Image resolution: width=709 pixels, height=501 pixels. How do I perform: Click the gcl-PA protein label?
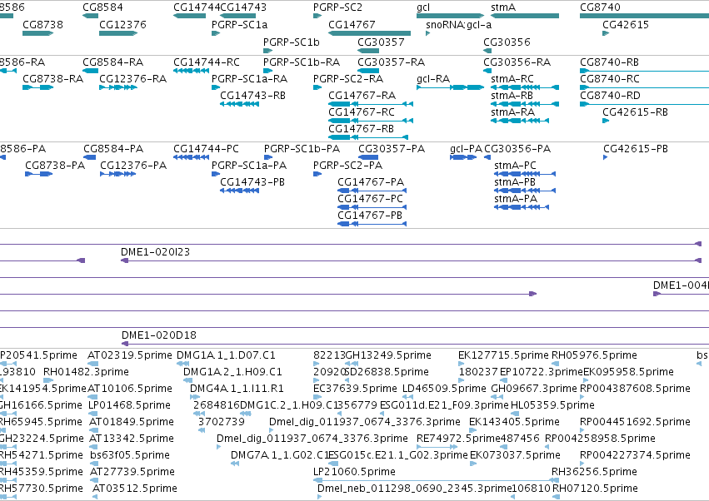467,149
